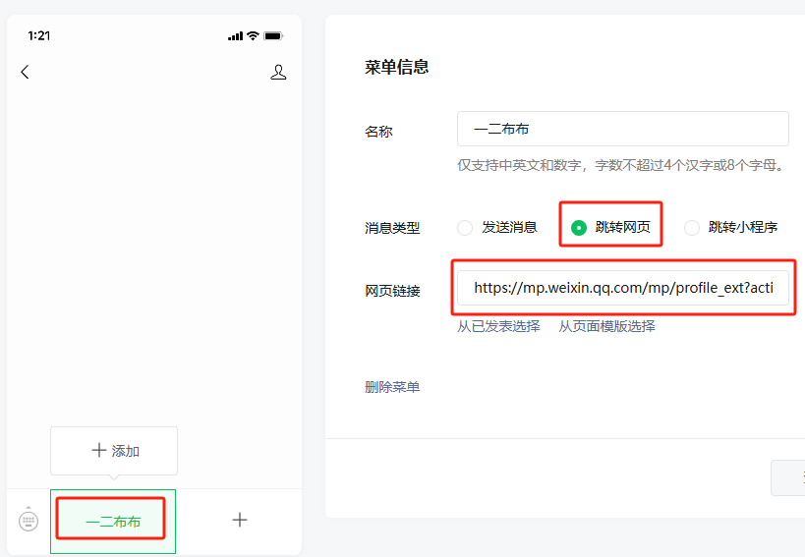The height and width of the screenshot is (557, 805).
Task: Click the partially visible bottom-right button
Action: 788,477
